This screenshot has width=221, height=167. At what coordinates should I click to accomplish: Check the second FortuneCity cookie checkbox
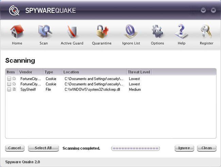click(9, 84)
